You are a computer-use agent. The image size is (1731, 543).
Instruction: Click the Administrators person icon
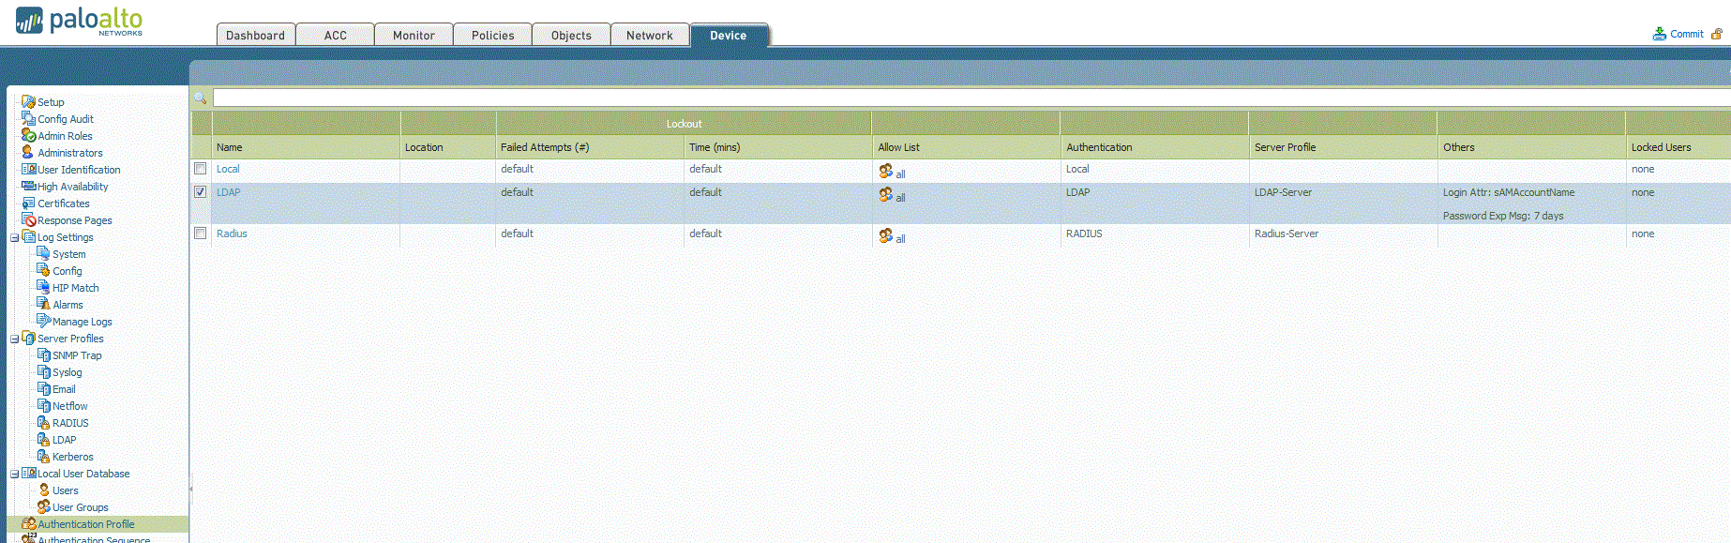(28, 152)
